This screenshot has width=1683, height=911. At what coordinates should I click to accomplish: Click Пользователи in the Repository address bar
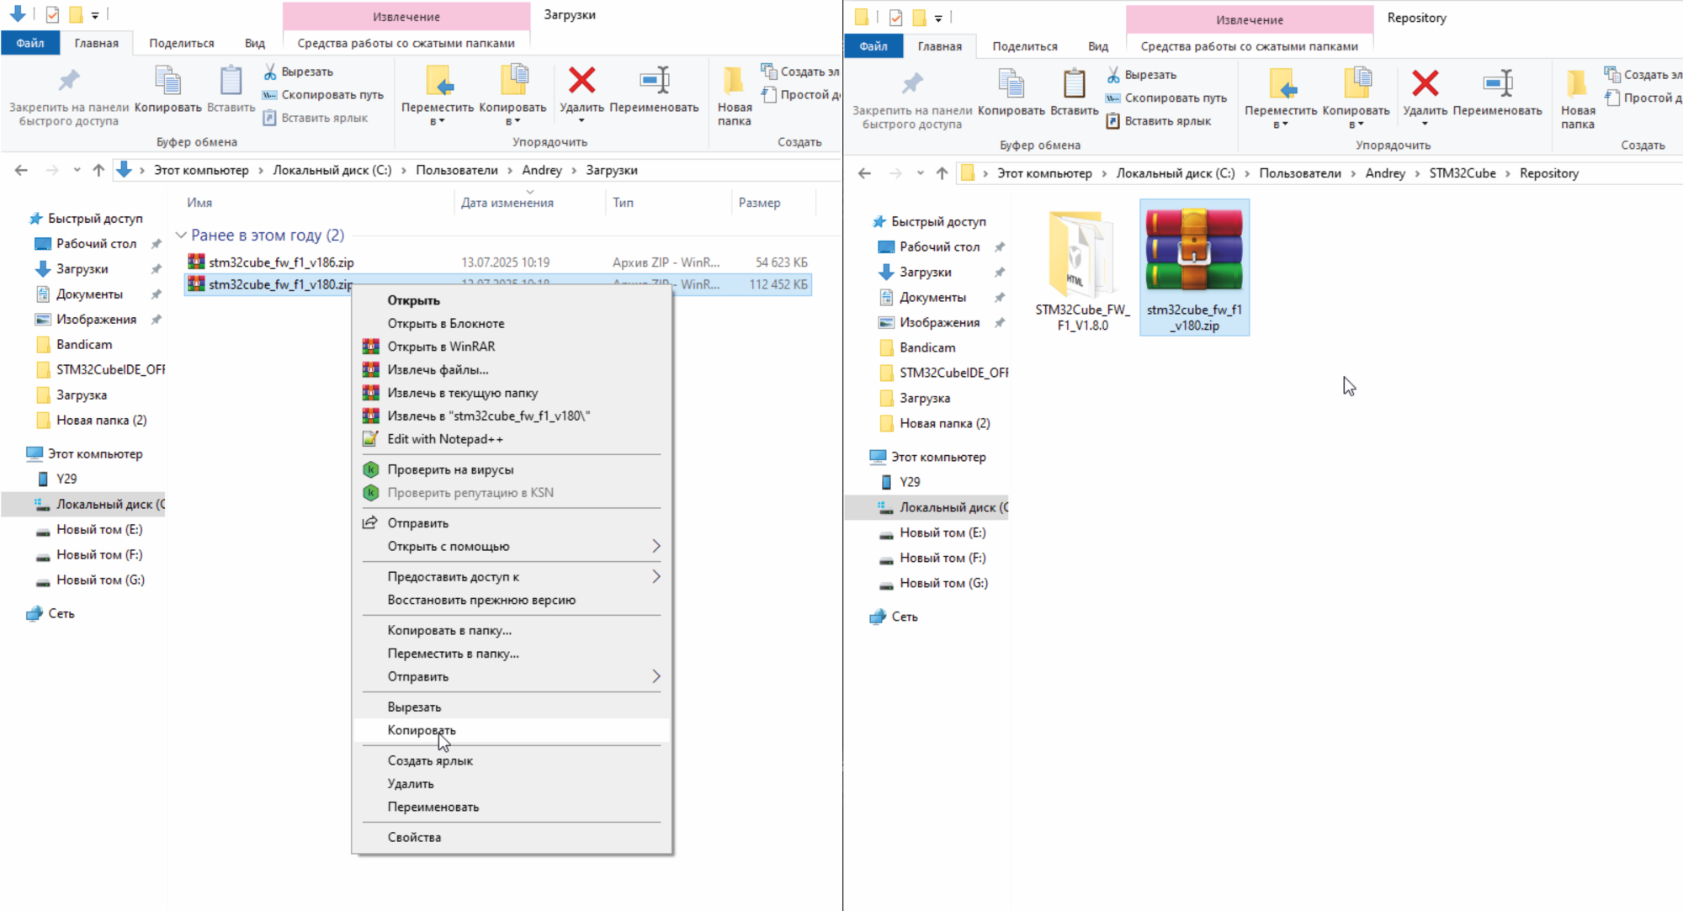1300,173
